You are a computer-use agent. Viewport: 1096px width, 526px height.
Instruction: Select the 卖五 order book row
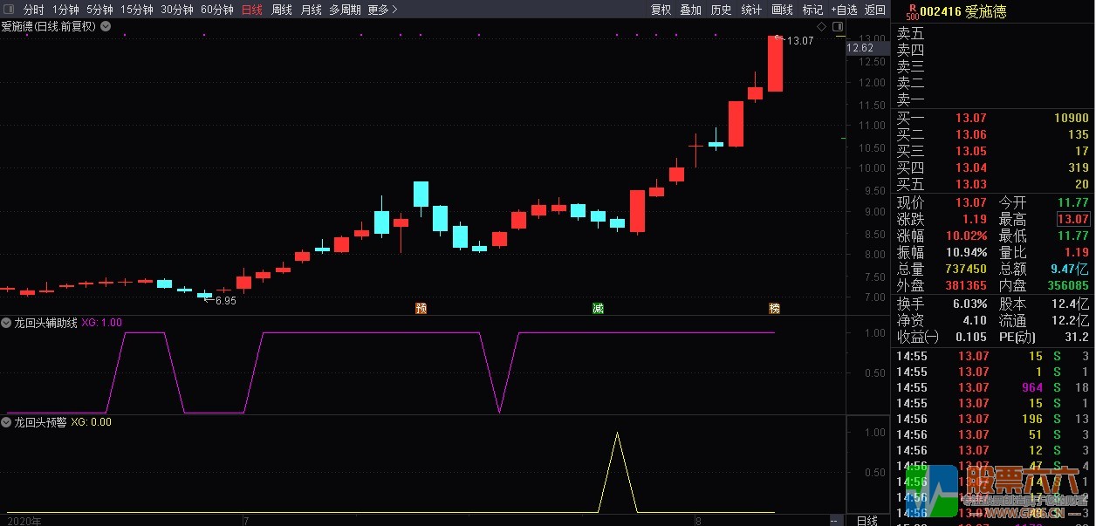993,33
